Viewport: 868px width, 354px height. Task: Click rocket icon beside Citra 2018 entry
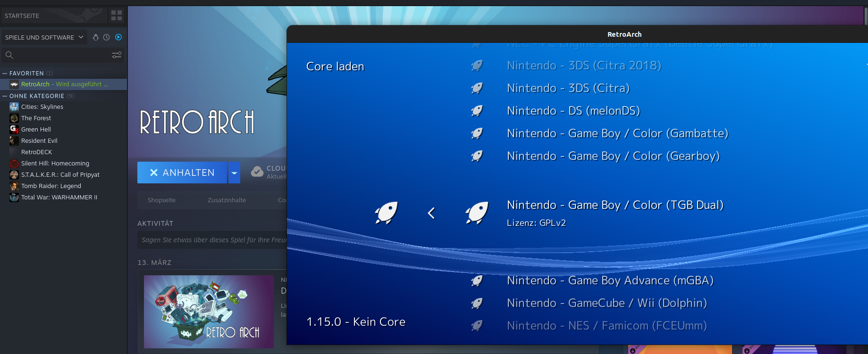(x=477, y=66)
